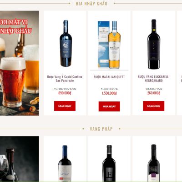Select the purple-label wine bottle under Vang Pháp
This screenshot has height=182, width=182.
154,163
